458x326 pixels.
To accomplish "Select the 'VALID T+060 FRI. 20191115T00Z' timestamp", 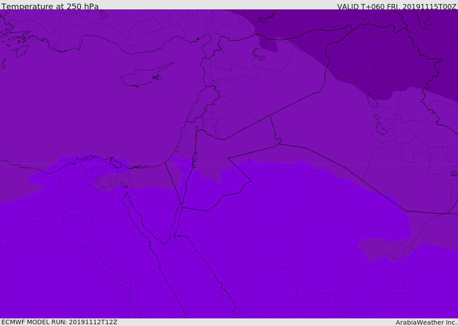I will click(x=397, y=6).
